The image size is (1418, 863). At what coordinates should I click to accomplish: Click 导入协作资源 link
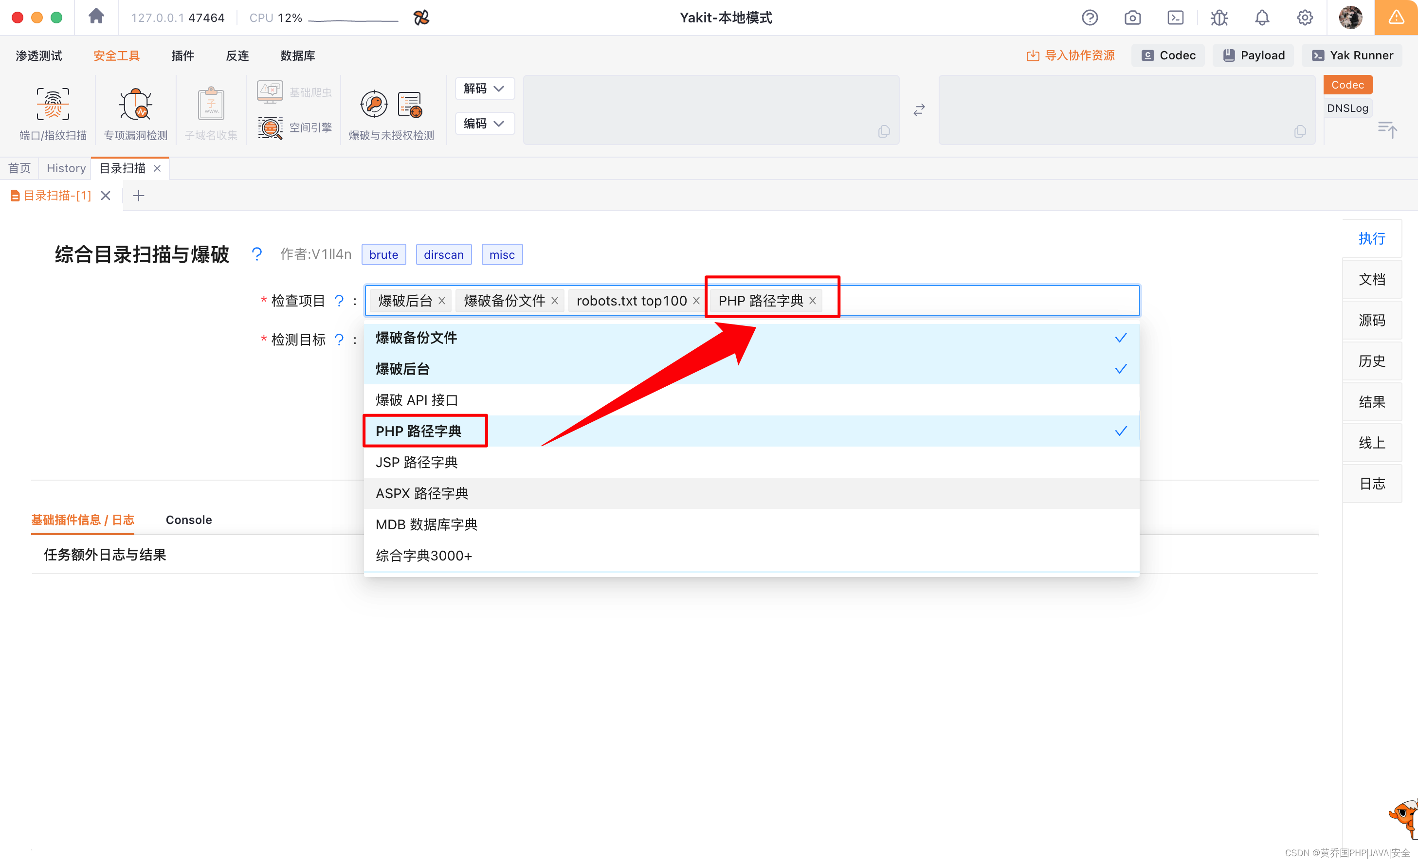(x=1071, y=55)
